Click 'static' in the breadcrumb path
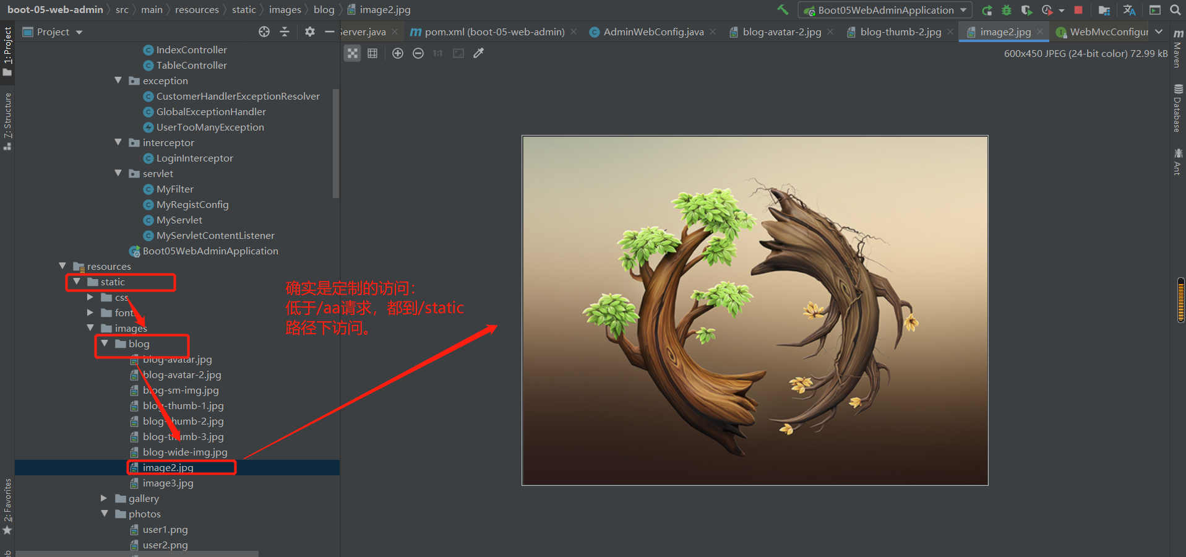 point(244,10)
